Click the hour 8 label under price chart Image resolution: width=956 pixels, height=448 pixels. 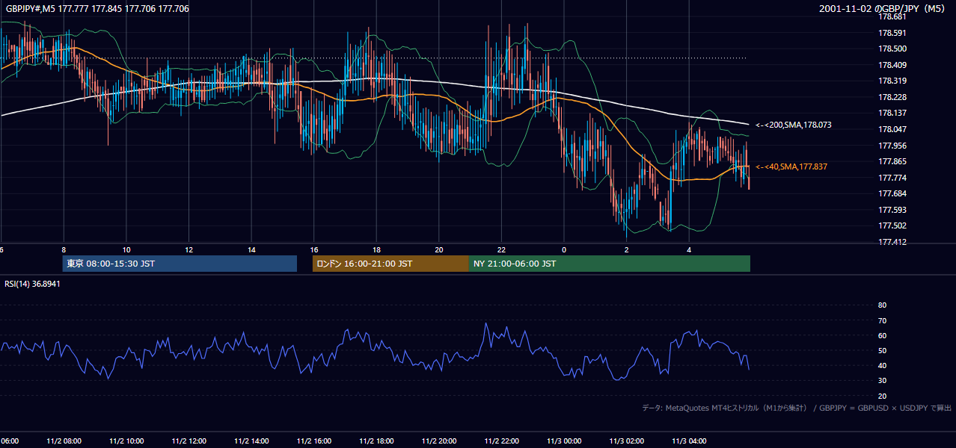click(x=64, y=249)
